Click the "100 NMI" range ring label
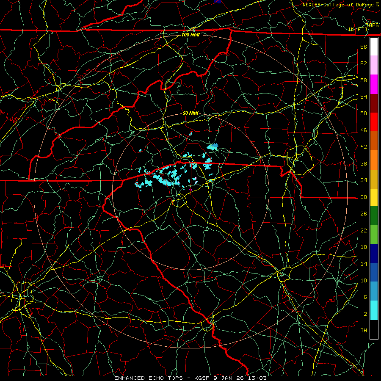Viewport: 381px width, 381px height. 190,35
